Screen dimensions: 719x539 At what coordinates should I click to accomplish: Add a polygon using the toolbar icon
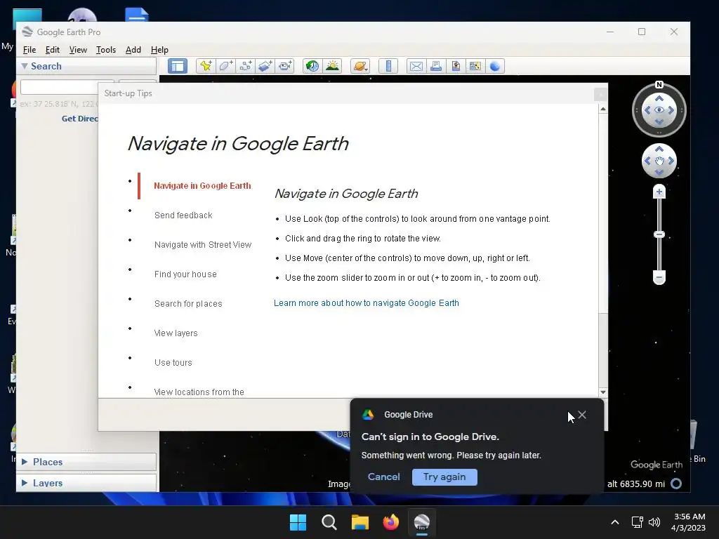tap(225, 66)
